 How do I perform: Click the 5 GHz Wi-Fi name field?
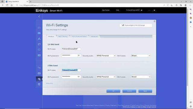click(x=71, y=70)
